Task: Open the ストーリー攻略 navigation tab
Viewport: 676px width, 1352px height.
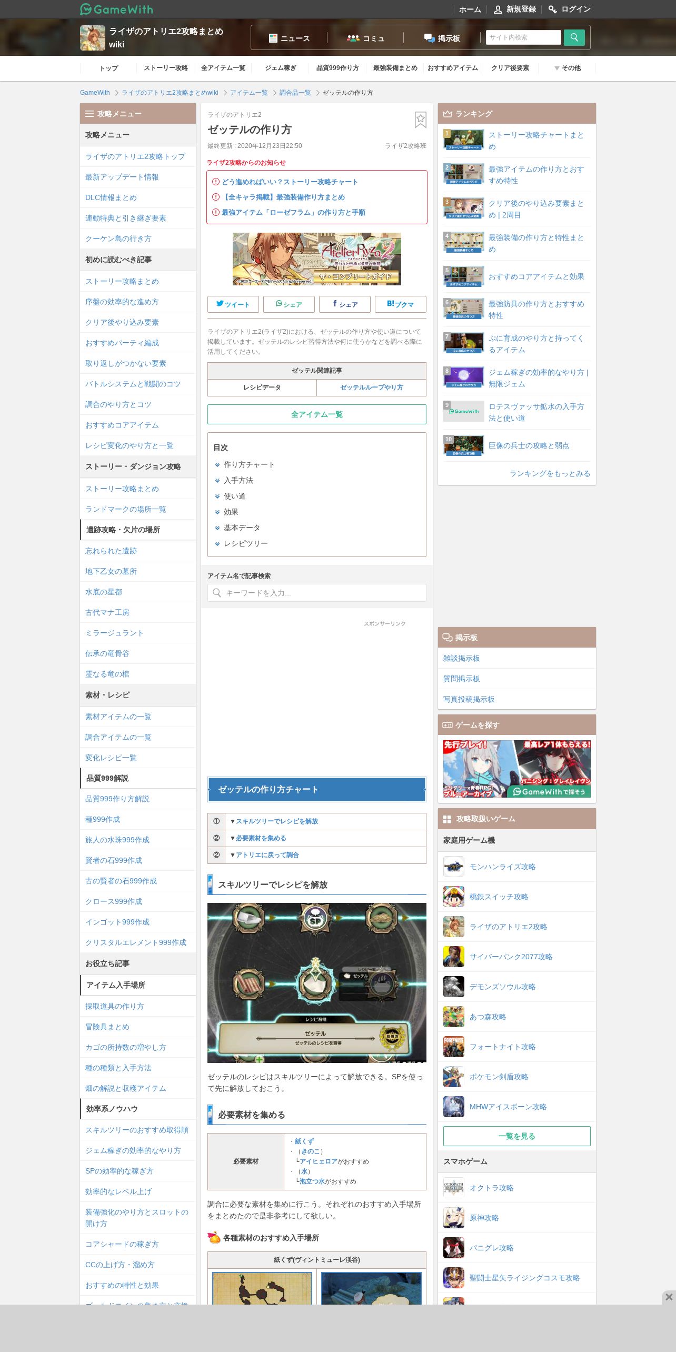Action: pos(166,68)
